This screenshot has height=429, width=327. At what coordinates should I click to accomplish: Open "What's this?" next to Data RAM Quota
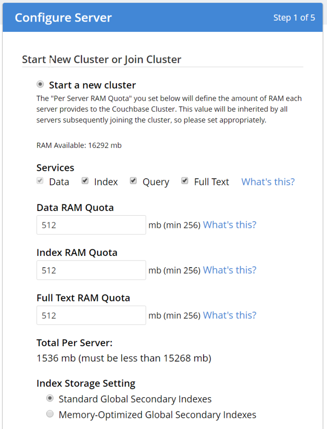pyautogui.click(x=229, y=225)
